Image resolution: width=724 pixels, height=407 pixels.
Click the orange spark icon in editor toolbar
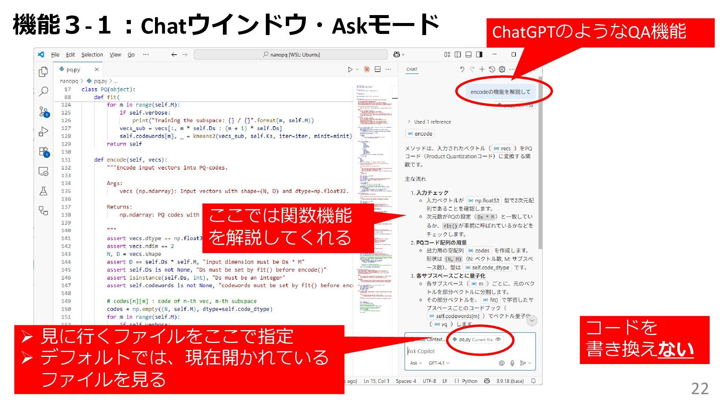[x=367, y=69]
